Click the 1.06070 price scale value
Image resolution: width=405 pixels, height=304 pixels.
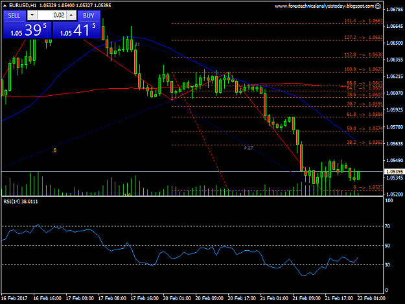coord(395,93)
